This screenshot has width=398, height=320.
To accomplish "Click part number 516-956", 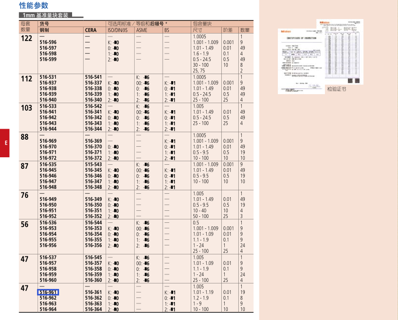I will pos(48,245).
